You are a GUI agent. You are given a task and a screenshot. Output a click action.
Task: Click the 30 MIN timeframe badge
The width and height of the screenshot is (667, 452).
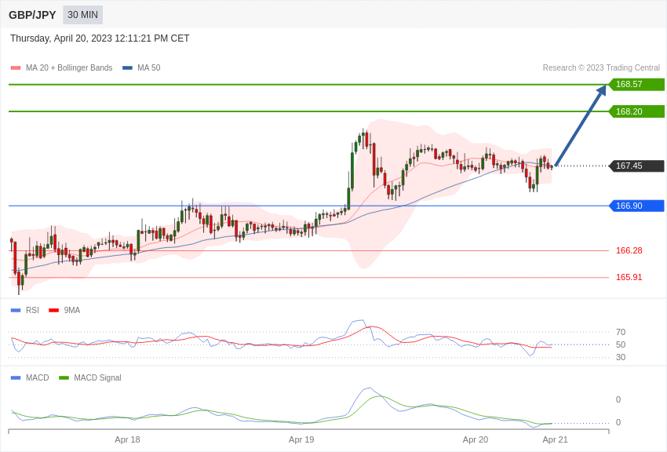click(x=82, y=15)
